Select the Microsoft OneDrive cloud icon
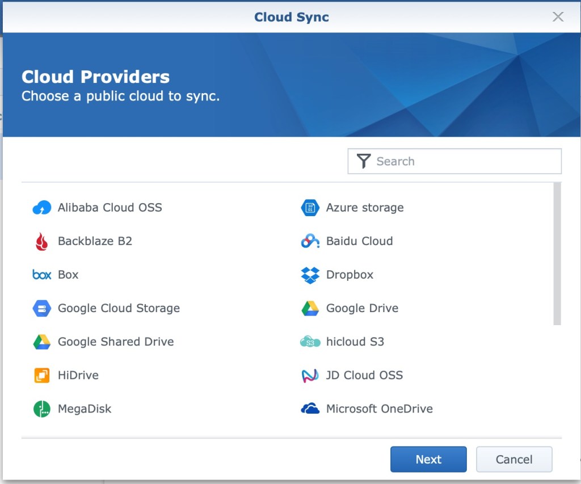 click(x=310, y=409)
